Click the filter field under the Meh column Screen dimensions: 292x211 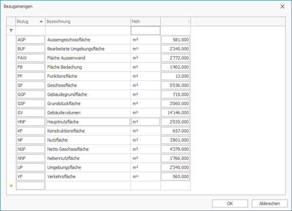coord(146,31)
